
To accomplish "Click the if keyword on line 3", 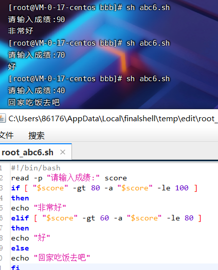I will point(15,188).
